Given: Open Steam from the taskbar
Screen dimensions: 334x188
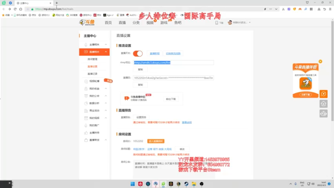Looking at the screenshot, I should (186, 184).
